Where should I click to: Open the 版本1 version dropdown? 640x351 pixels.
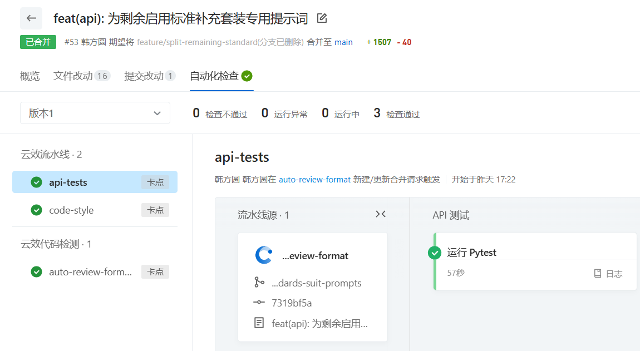point(95,113)
